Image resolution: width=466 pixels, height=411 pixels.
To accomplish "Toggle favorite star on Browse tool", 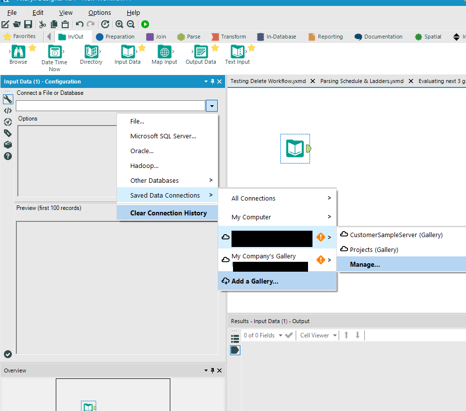I will coord(32,48).
